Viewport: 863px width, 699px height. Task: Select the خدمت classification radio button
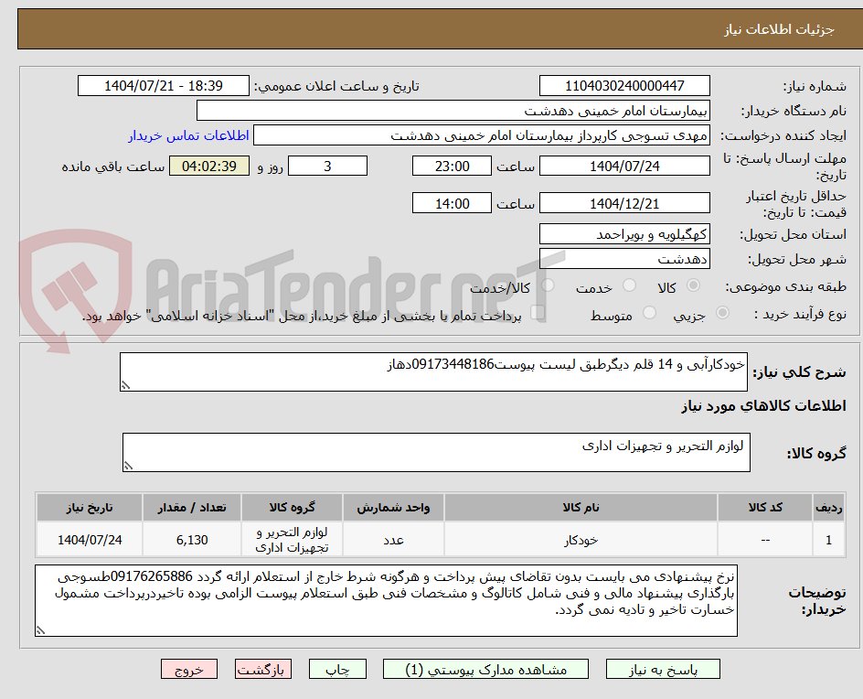click(628, 285)
